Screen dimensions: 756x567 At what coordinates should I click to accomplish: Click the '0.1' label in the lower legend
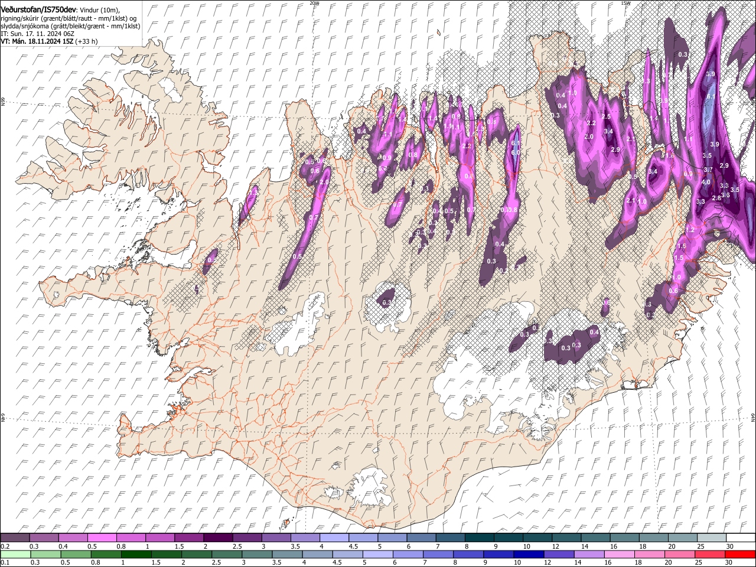click(x=5, y=563)
